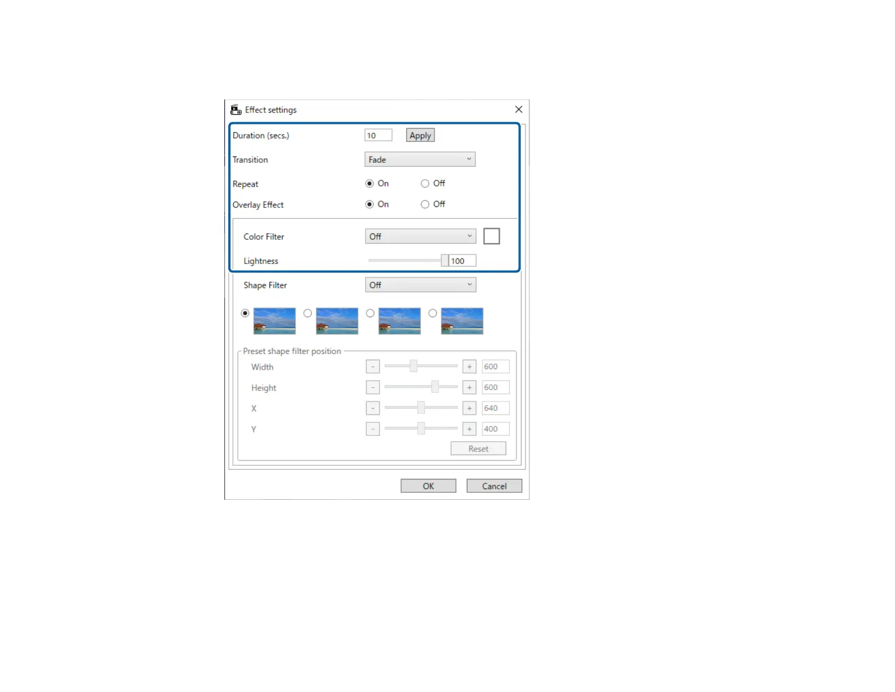The image size is (895, 692).
Task: Click the Reset button for shape position
Action: [479, 449]
